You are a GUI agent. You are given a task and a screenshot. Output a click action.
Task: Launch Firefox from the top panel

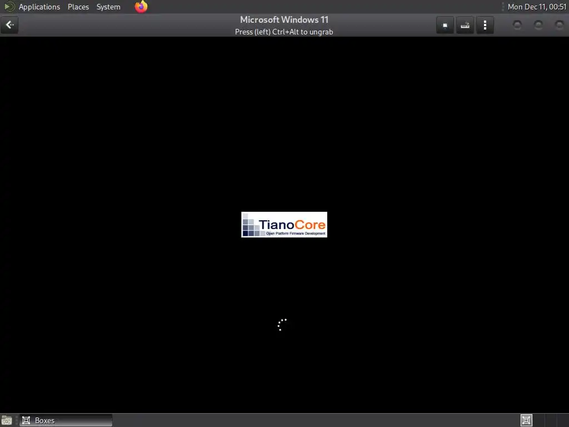pos(141,7)
